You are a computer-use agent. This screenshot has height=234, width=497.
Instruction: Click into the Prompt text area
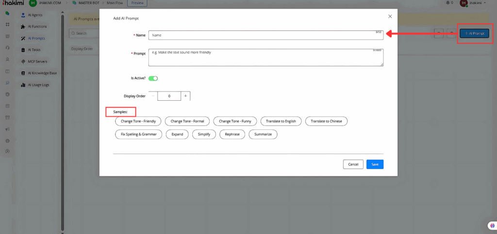click(x=265, y=57)
